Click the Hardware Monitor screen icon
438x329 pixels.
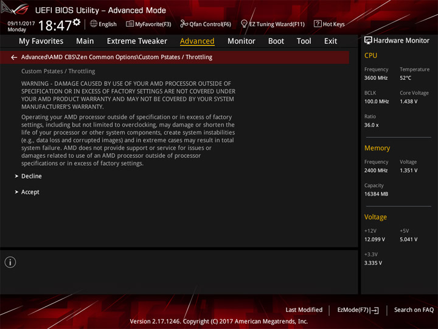(368, 40)
